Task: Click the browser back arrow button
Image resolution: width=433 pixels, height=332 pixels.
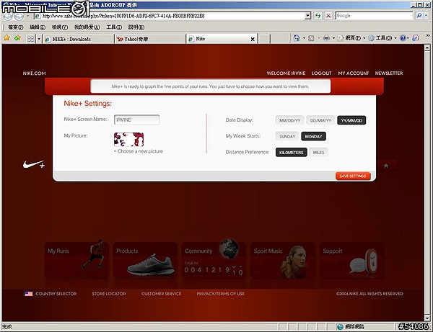Action: pyautogui.click(x=7, y=17)
